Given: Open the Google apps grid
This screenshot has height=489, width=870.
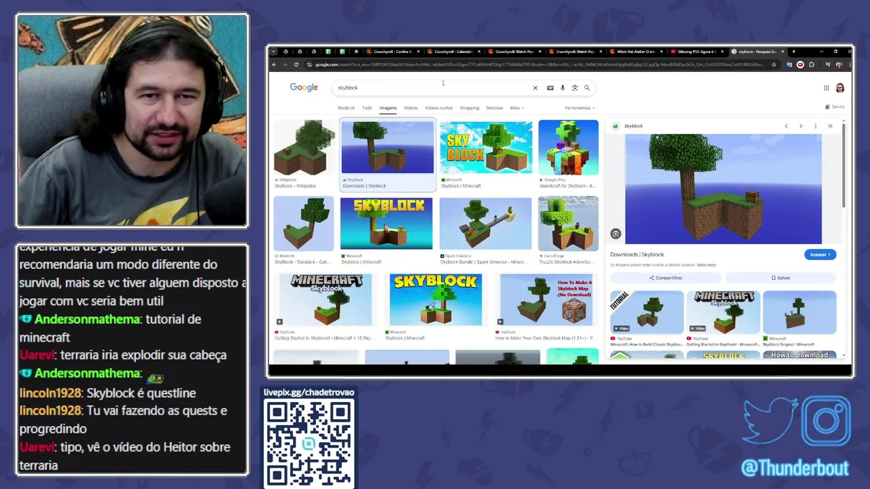Looking at the screenshot, I should pyautogui.click(x=826, y=88).
